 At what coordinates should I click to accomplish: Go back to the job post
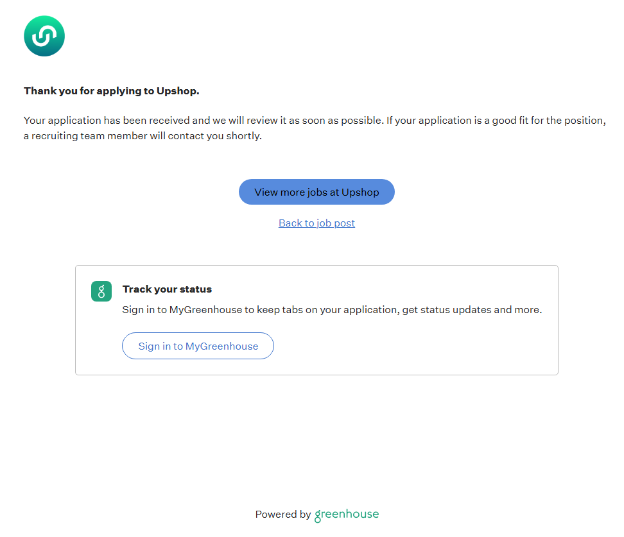click(316, 223)
